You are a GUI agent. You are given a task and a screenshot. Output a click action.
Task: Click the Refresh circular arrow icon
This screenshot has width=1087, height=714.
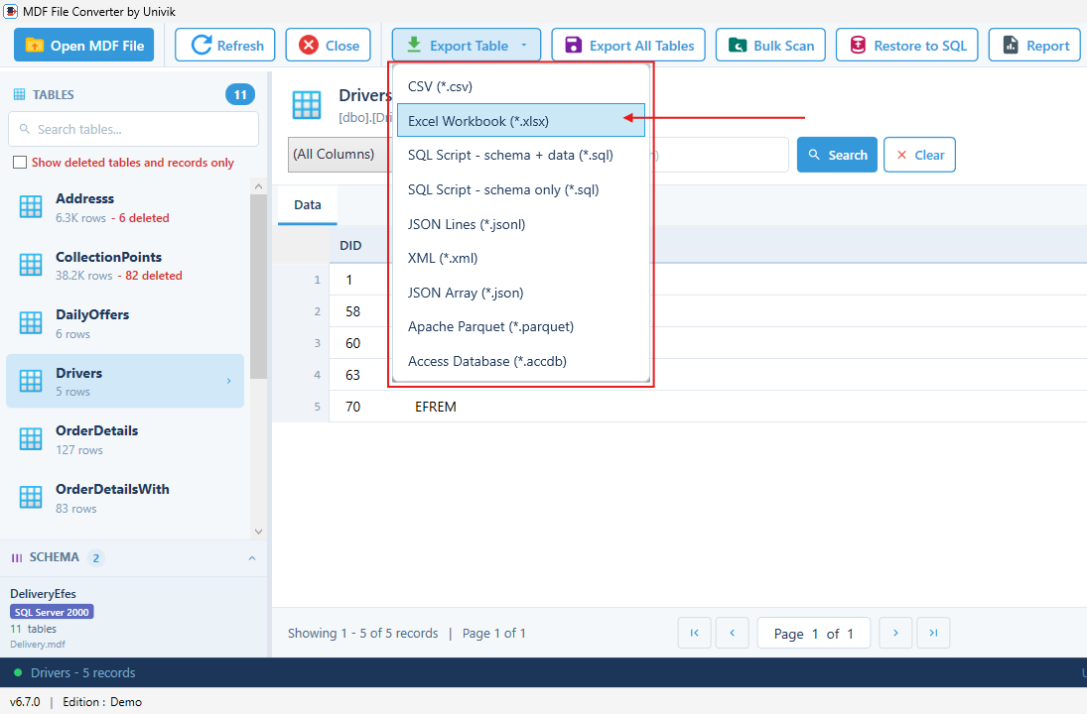202,46
